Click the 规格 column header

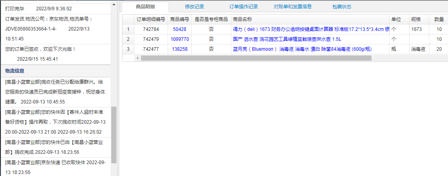[419, 19]
